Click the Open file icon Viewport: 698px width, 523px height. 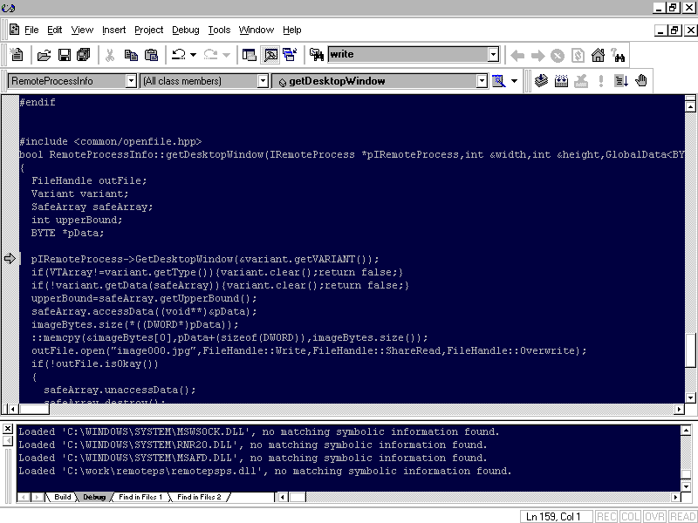44,55
